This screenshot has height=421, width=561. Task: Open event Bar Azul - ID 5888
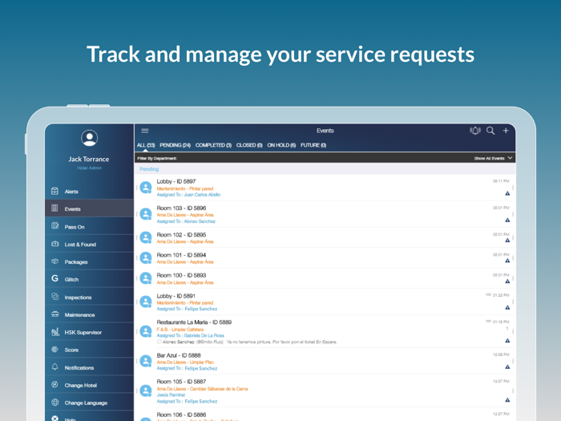click(325, 361)
